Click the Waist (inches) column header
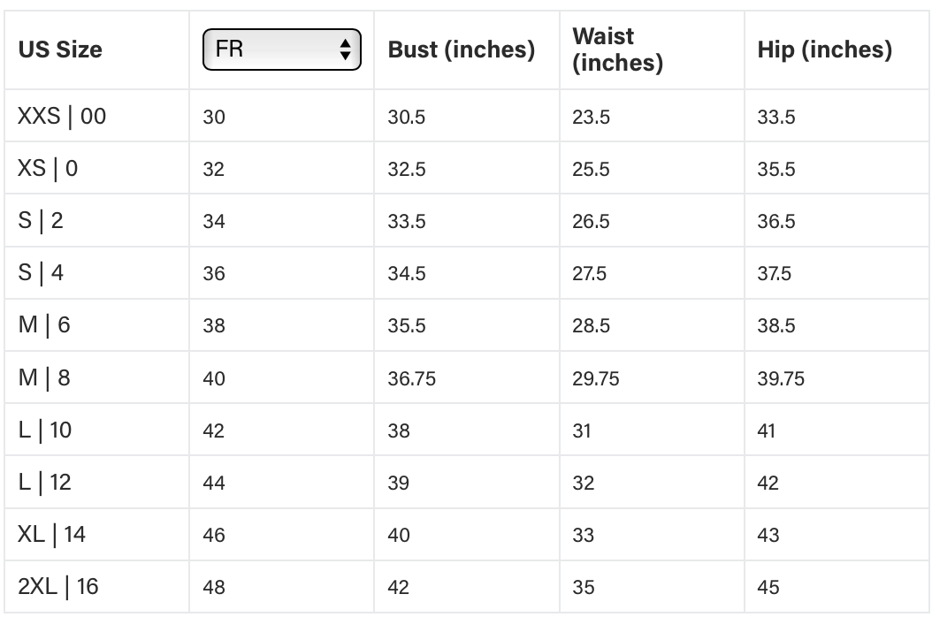This screenshot has width=932, height=617. pyautogui.click(x=617, y=50)
